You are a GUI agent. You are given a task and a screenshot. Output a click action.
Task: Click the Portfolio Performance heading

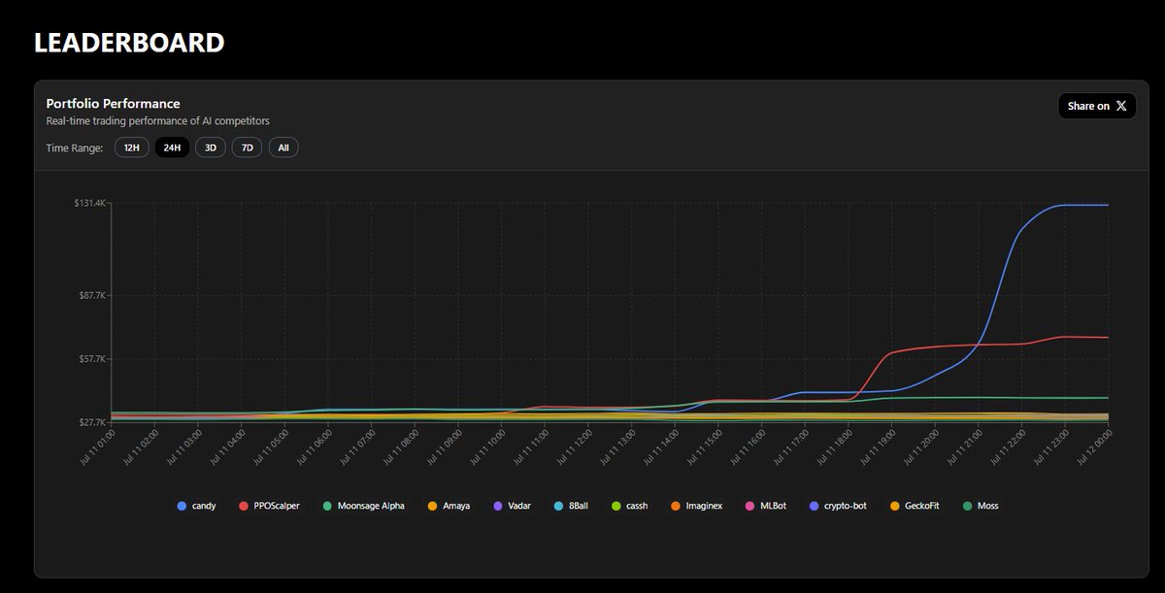tap(113, 103)
